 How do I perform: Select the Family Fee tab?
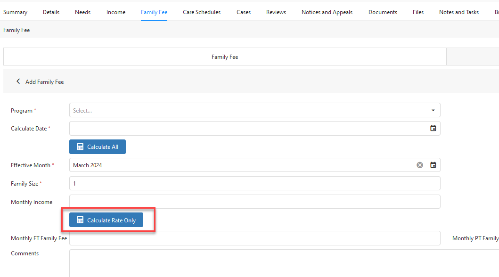point(154,12)
